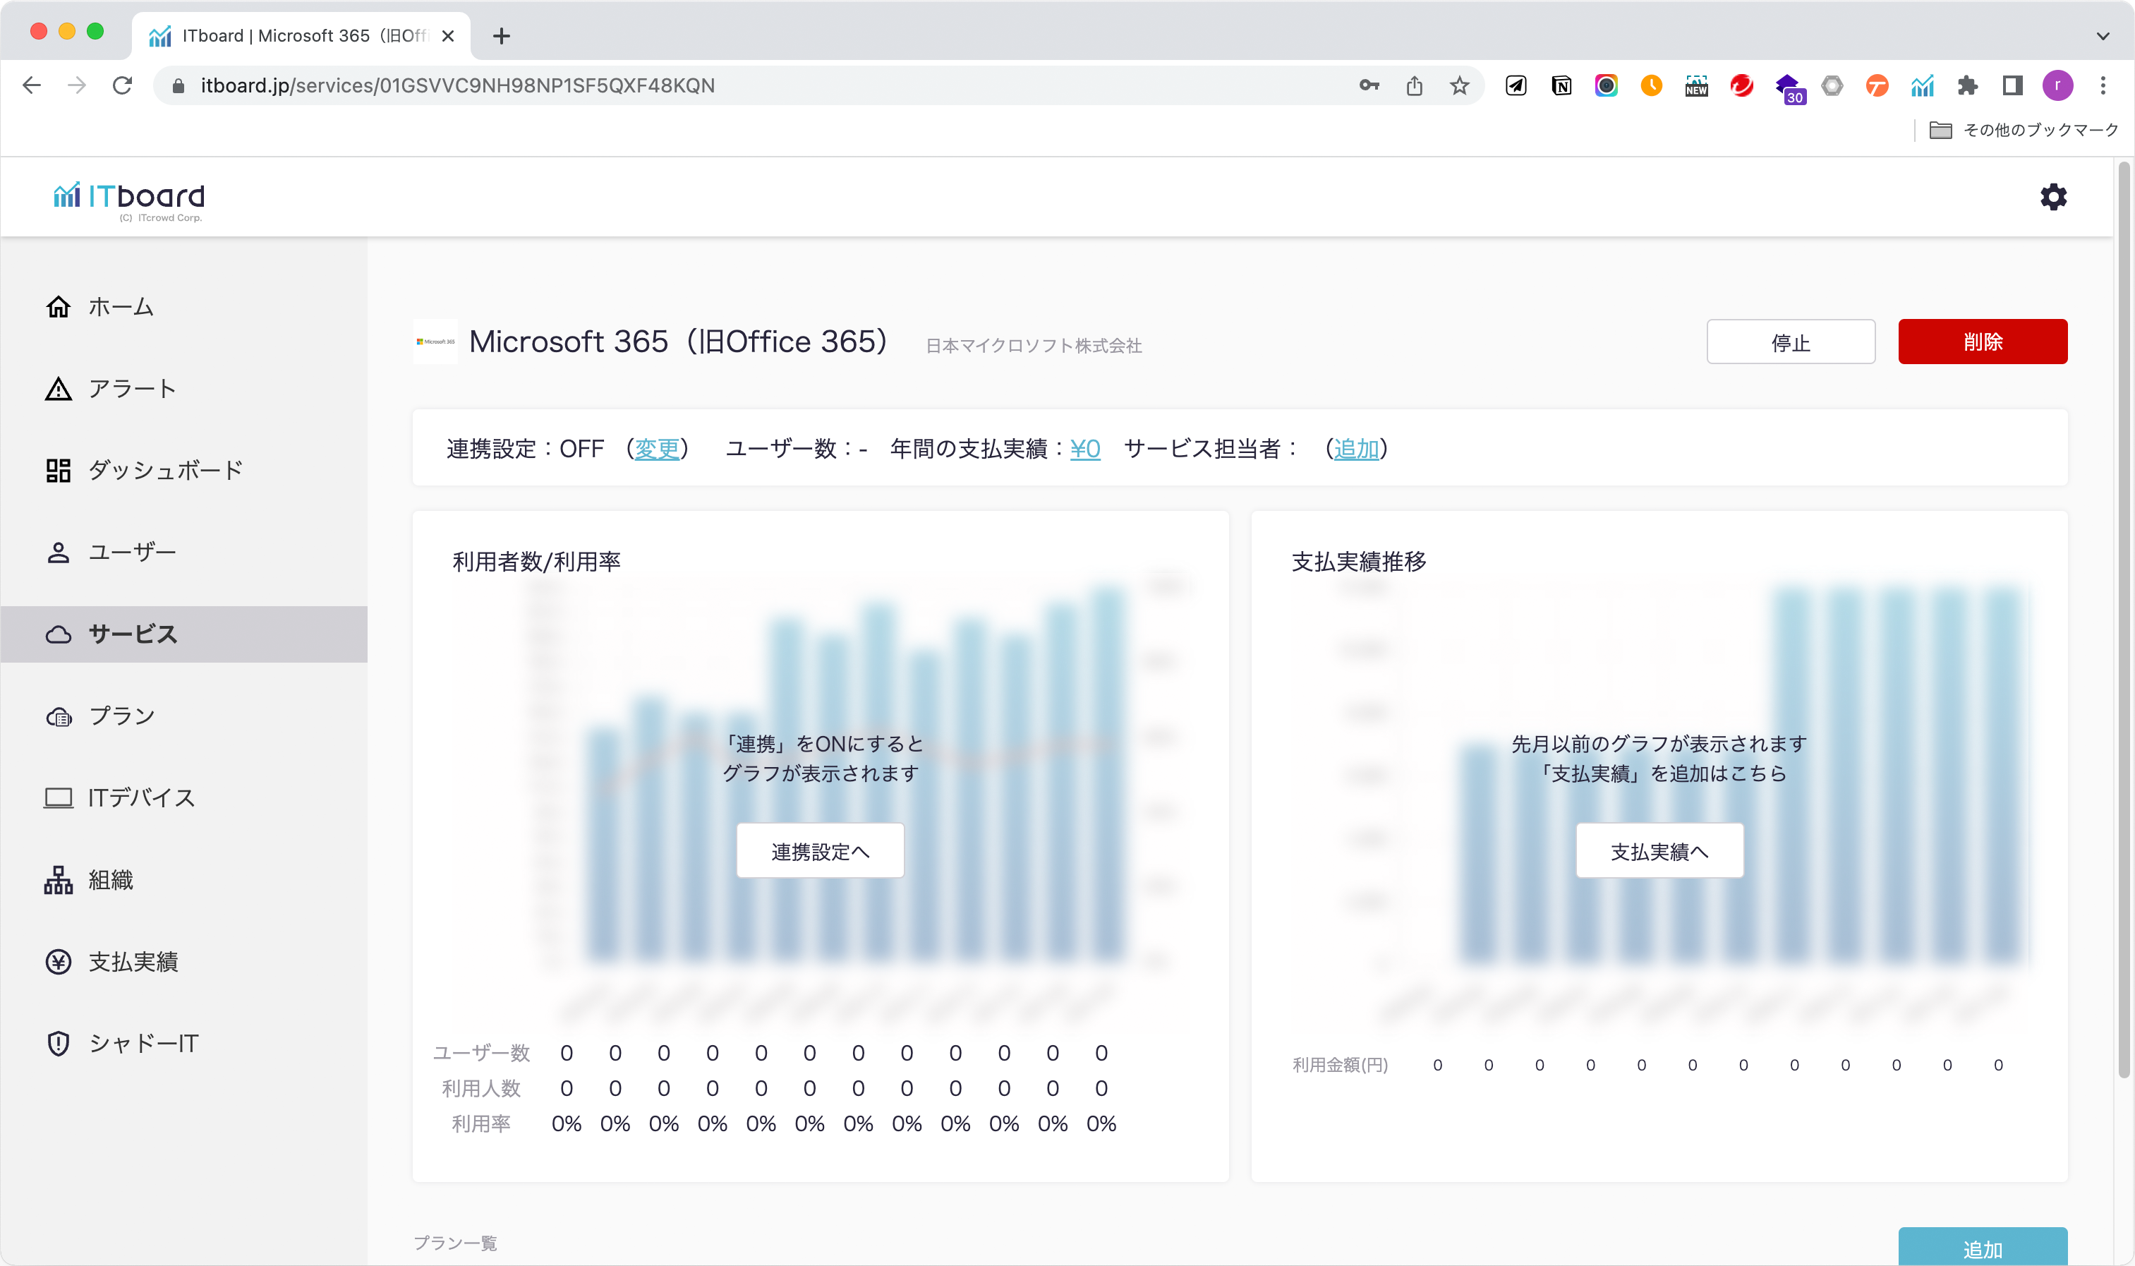Click the シャドーIT shield icon
The width and height of the screenshot is (2135, 1266).
click(x=58, y=1043)
